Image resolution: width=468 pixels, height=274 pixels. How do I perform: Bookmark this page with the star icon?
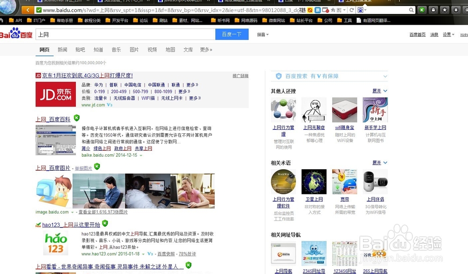click(x=333, y=10)
